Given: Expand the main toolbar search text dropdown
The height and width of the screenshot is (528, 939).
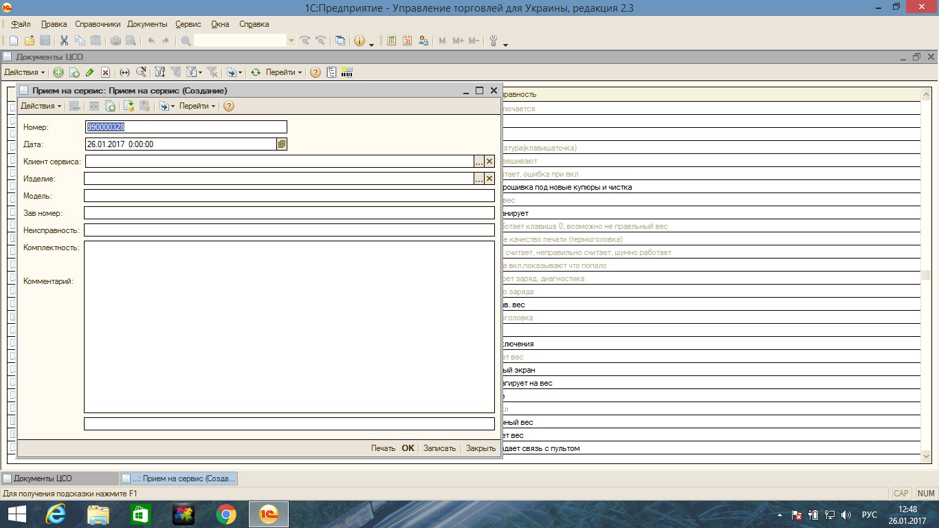Looking at the screenshot, I should click(x=291, y=41).
